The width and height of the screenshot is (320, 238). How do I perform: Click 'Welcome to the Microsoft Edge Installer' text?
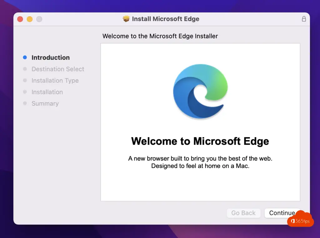click(160, 36)
